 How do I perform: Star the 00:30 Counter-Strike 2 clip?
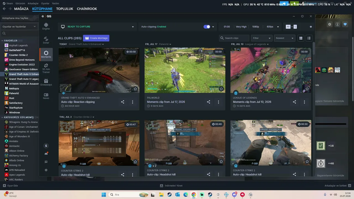coord(307,162)
